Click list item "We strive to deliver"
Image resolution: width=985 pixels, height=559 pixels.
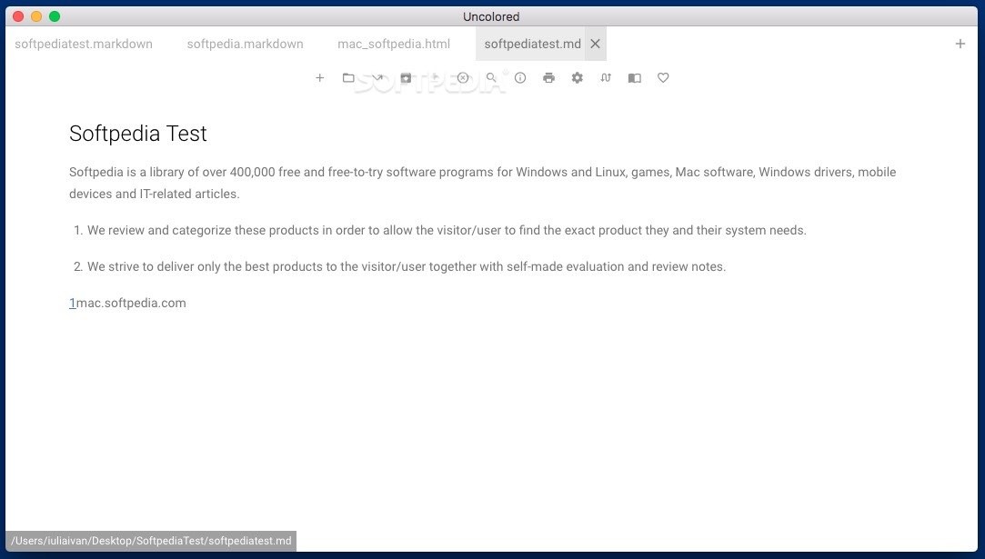pos(407,267)
